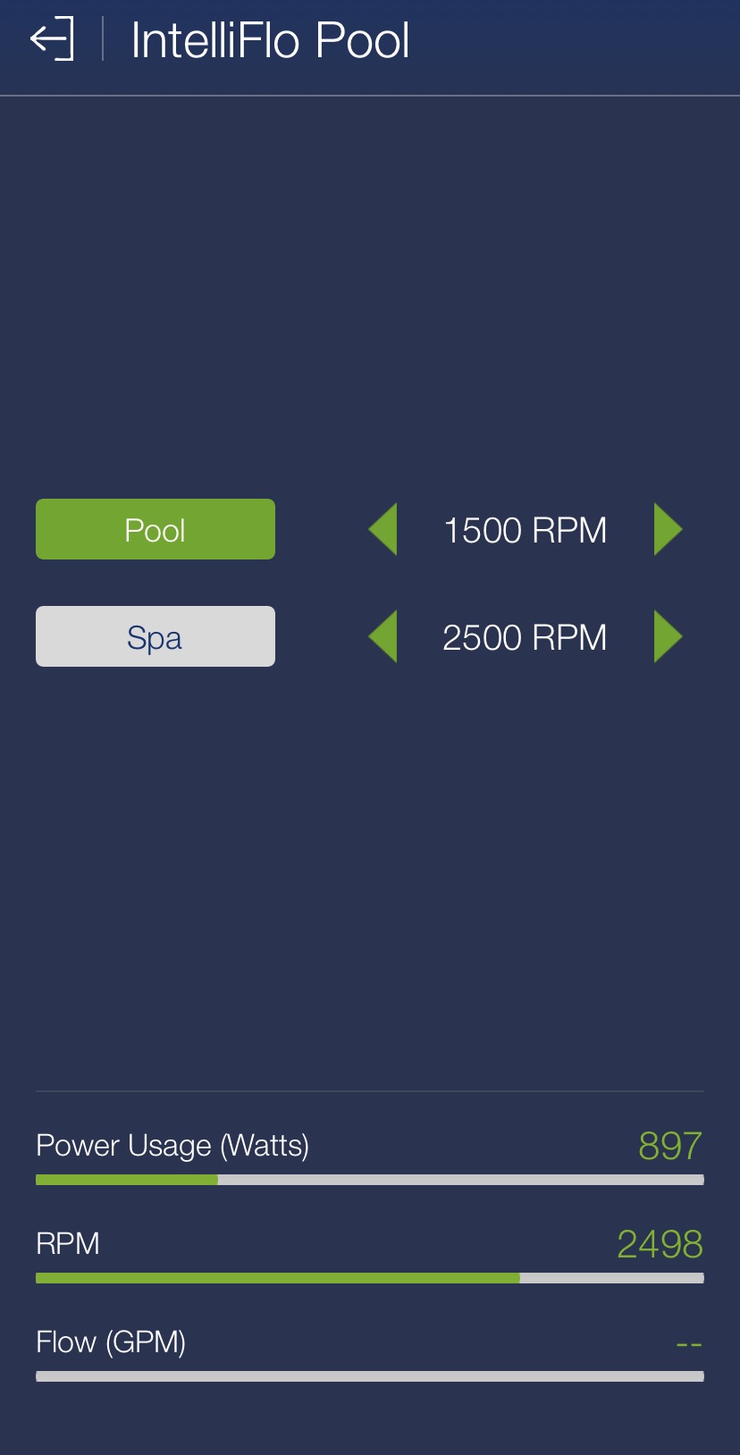The width and height of the screenshot is (740, 1455).
Task: Tap the RPM label above bar
Action: [68, 1244]
